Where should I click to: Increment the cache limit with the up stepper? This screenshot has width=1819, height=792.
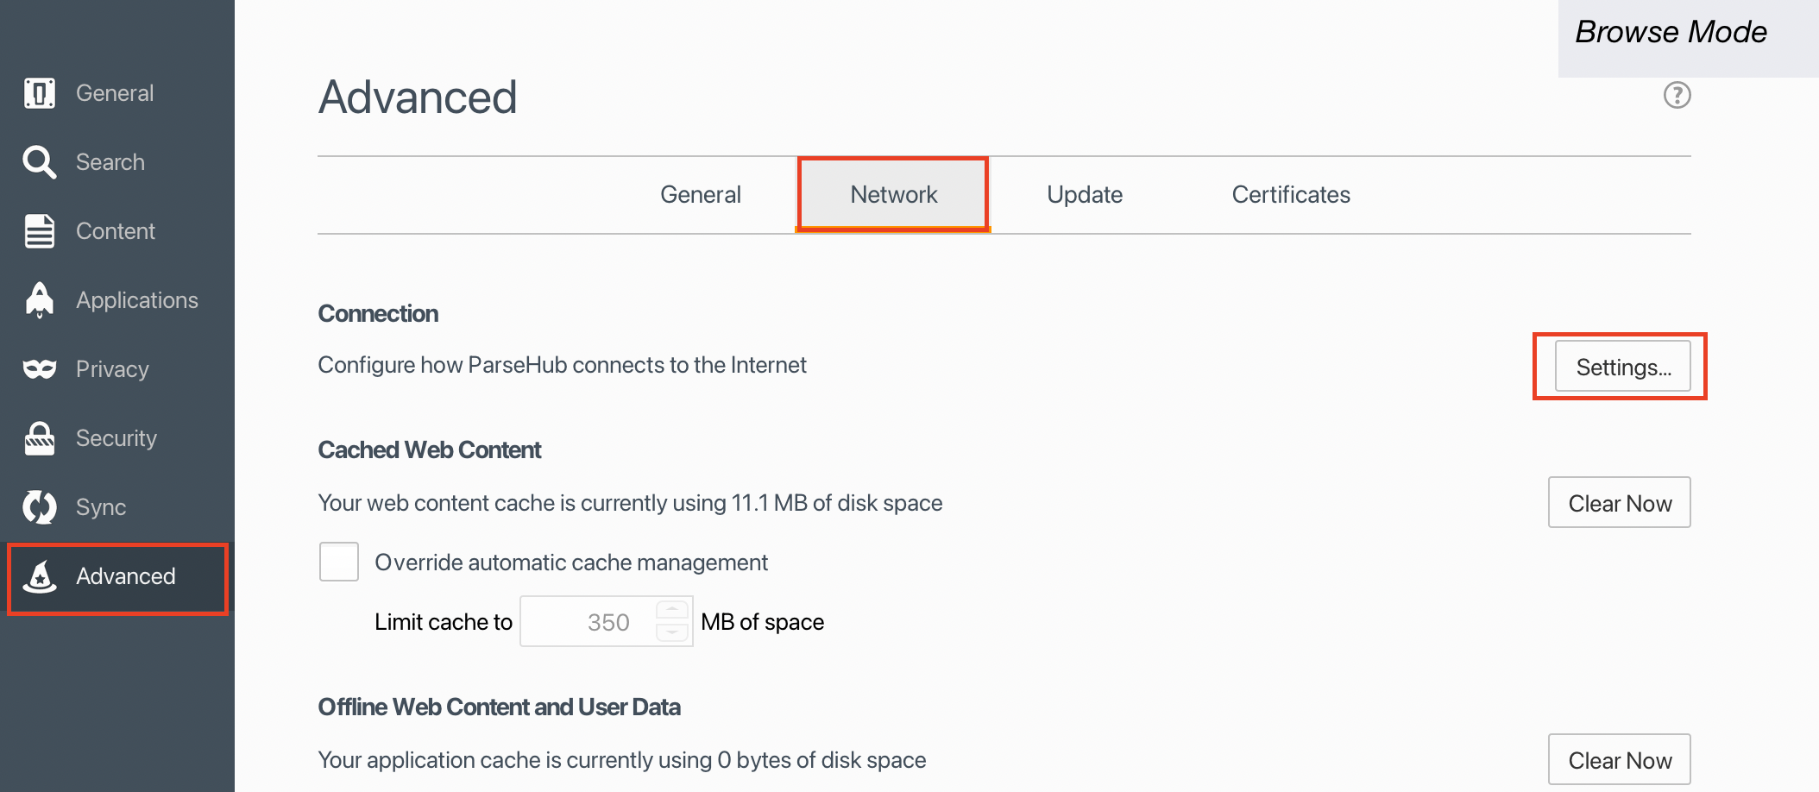click(x=674, y=611)
